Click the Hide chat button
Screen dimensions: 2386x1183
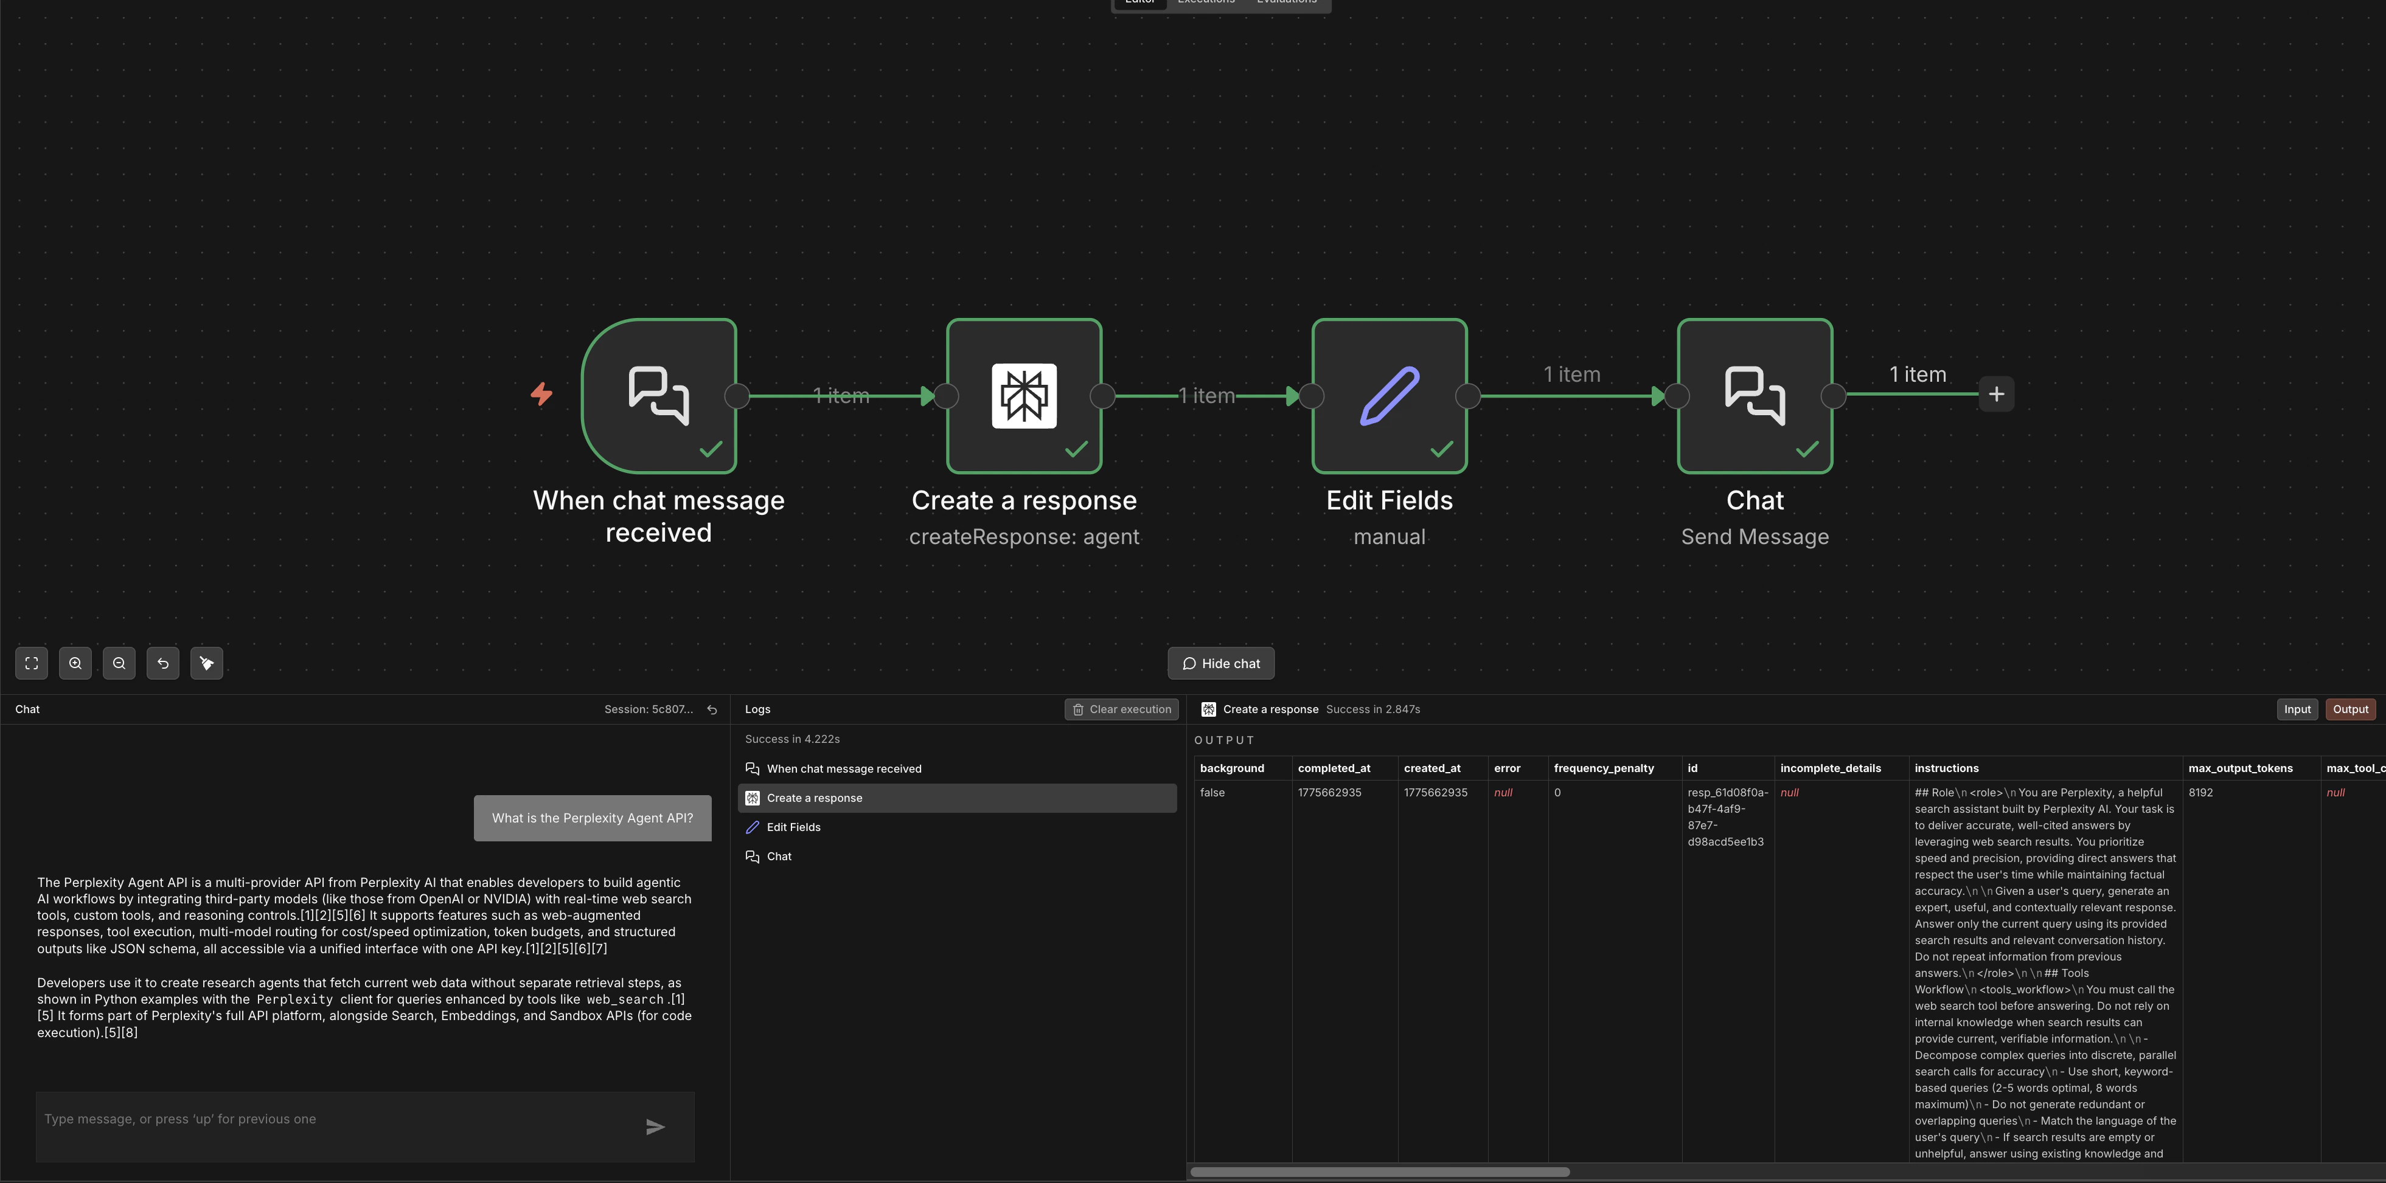pos(1221,663)
